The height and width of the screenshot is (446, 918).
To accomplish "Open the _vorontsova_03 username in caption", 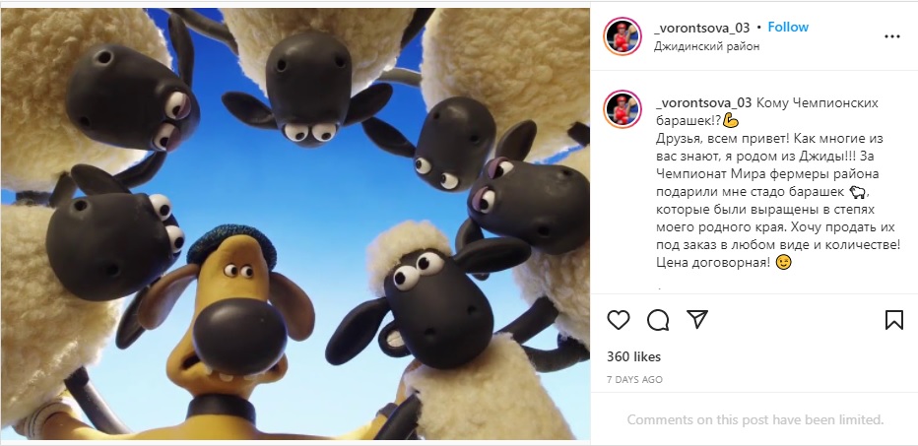I will [x=703, y=103].
